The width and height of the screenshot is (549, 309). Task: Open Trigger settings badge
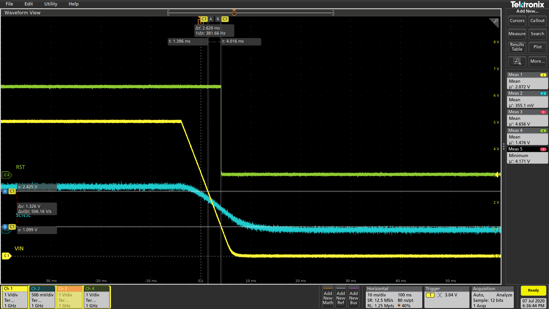coord(447,297)
